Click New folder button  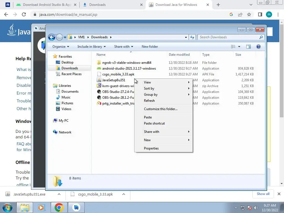click(149, 47)
